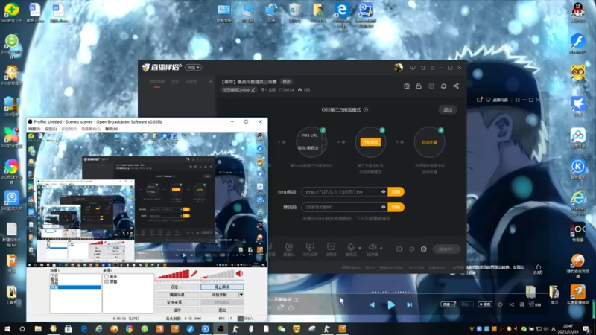The height and width of the screenshot is (335, 596).
Task: Click the help question mark beside OBS mode title
Action: (x=365, y=109)
